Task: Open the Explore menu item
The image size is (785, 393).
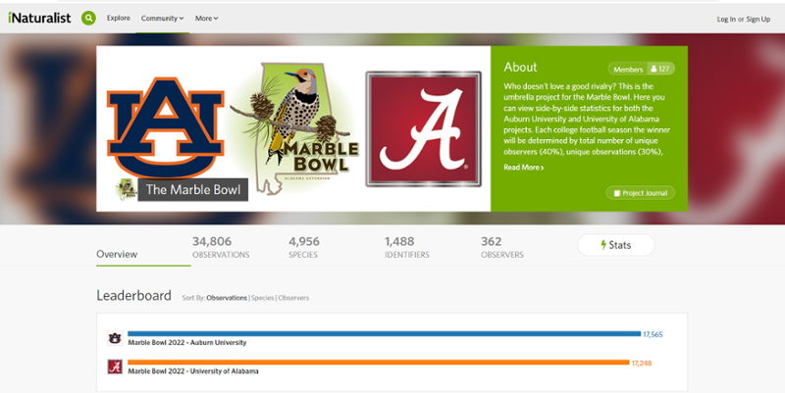Action: [119, 19]
